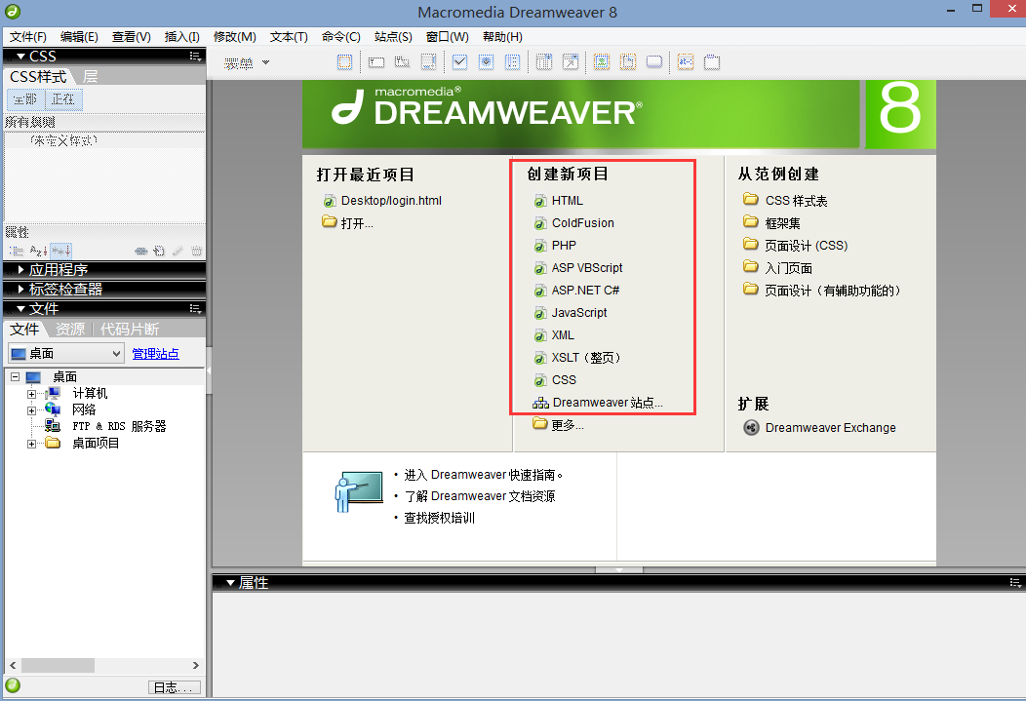This screenshot has height=701, width=1026.
Task: Open the 属性 panel options menu icon
Action: [x=1015, y=583]
